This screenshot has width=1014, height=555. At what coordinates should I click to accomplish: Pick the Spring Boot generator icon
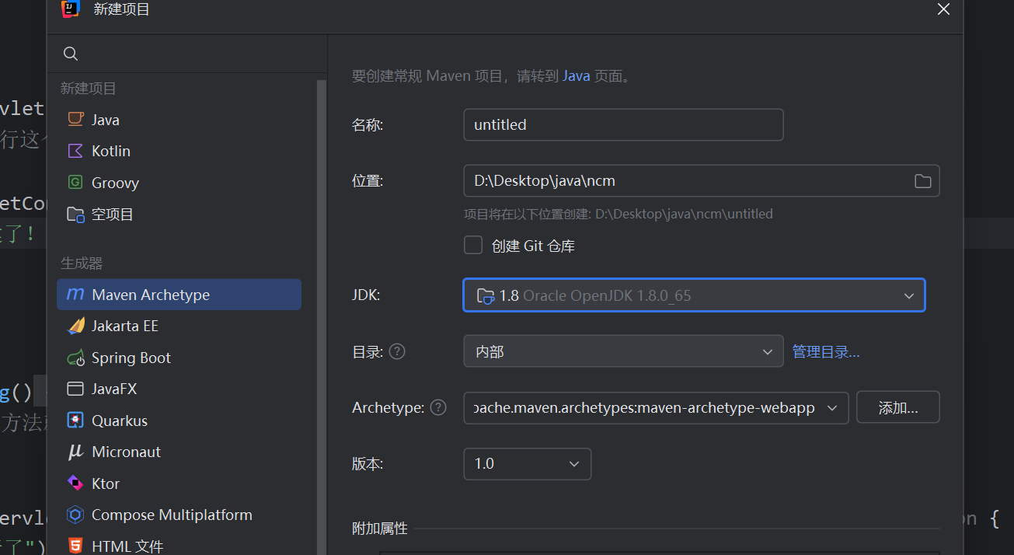point(75,358)
